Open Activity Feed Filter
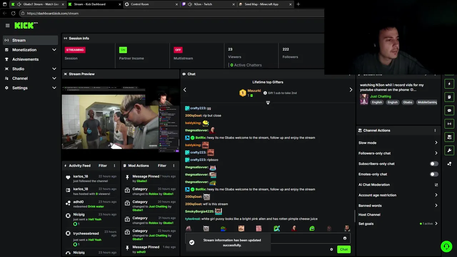This screenshot has height=257, width=457. [x=103, y=166]
